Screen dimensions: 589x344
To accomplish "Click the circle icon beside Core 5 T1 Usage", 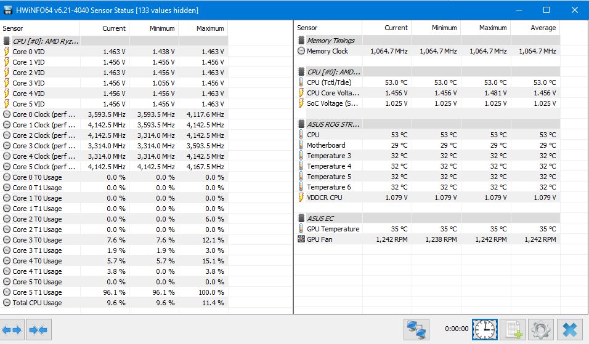I will pos(6,292).
